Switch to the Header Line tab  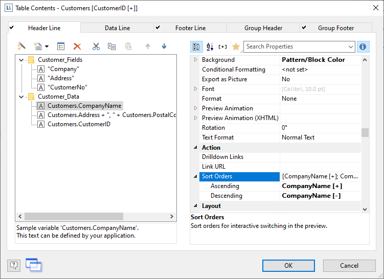coord(44,28)
